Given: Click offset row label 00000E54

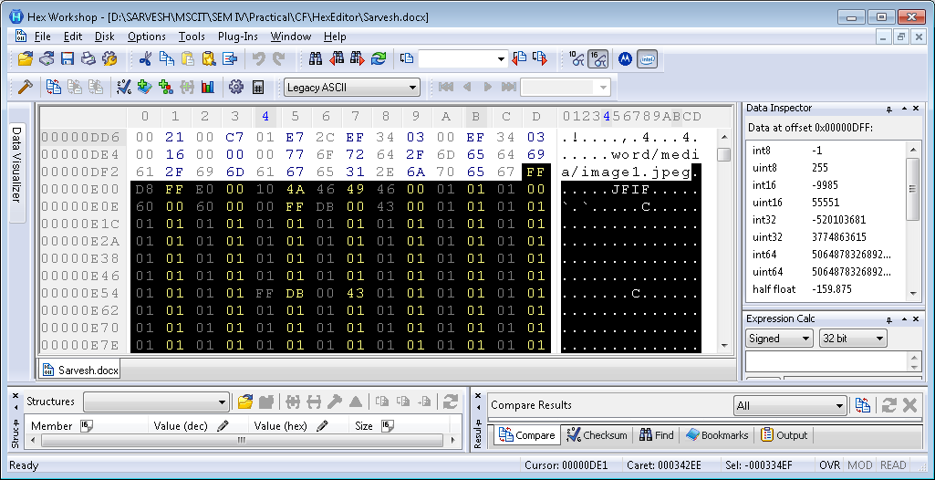Looking at the screenshot, I should (80, 293).
